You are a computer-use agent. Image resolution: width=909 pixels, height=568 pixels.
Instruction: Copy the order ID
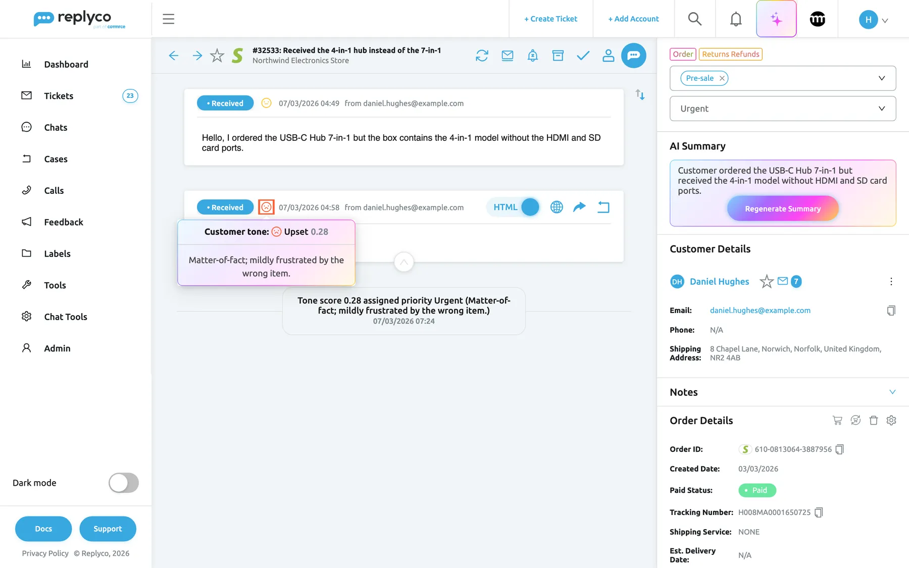point(839,449)
